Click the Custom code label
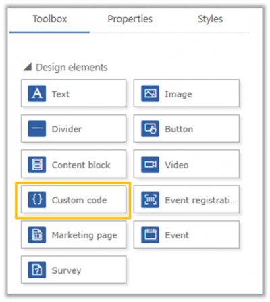Image resolution: width=270 pixels, height=302 pixels. (79, 200)
